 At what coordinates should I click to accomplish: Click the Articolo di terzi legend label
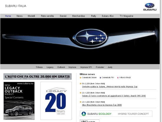pyautogui.click(x=125, y=78)
